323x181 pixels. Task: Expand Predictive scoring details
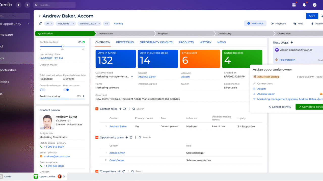[84, 96]
